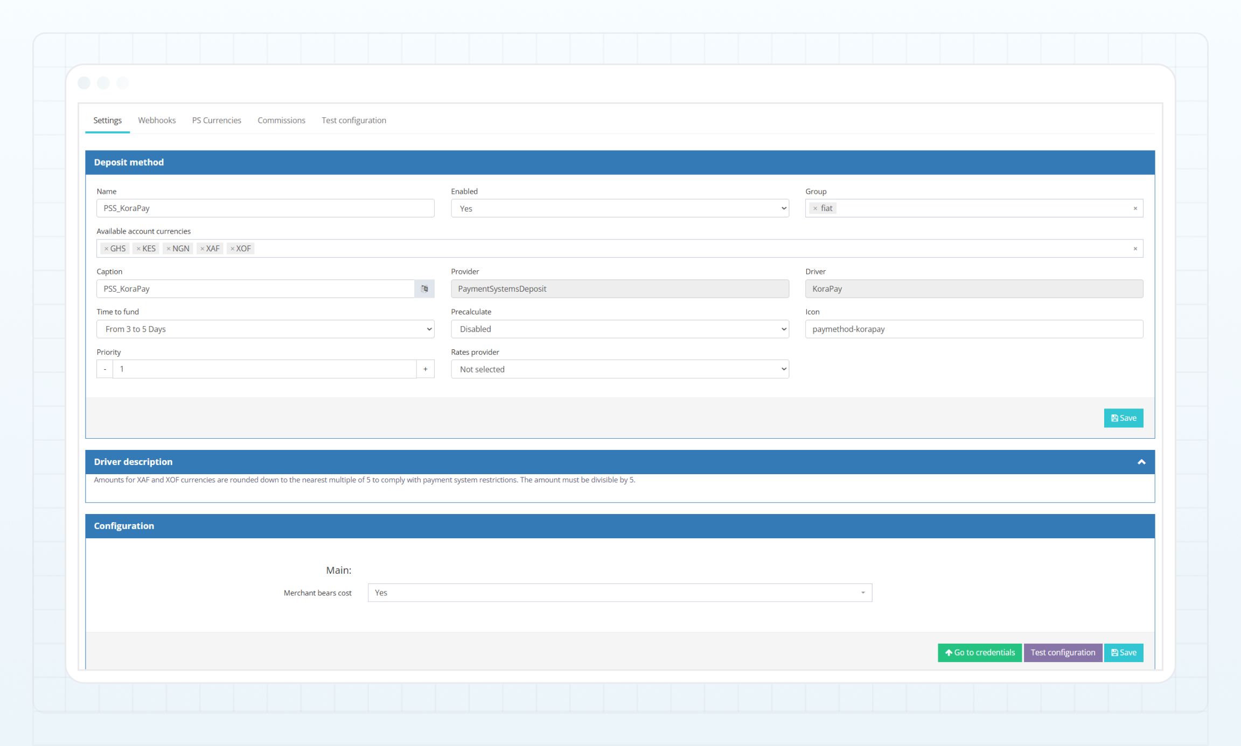
Task: Click the Priority value field
Action: point(264,369)
